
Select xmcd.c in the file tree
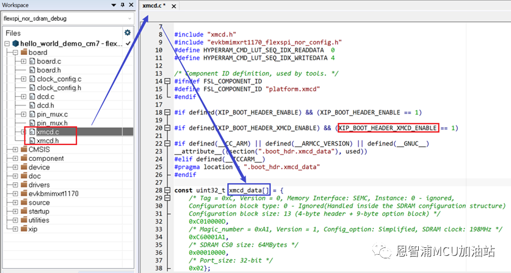[48, 132]
